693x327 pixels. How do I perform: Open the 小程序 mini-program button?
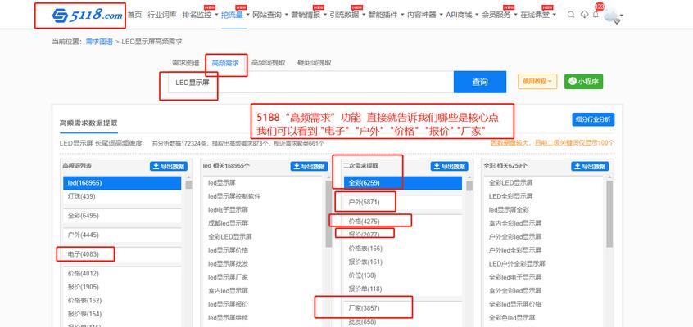583,82
